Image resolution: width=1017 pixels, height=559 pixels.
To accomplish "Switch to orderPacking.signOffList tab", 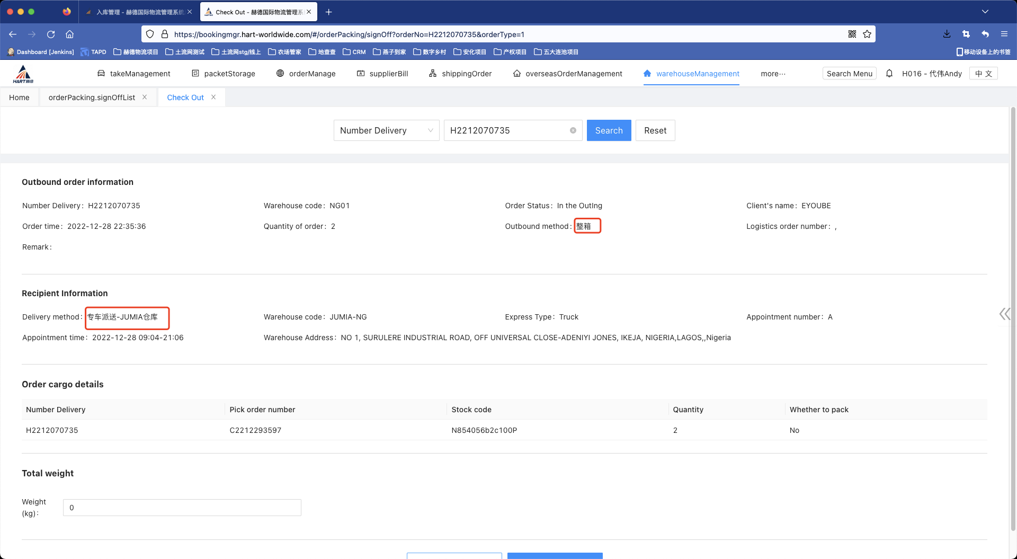I will (92, 97).
